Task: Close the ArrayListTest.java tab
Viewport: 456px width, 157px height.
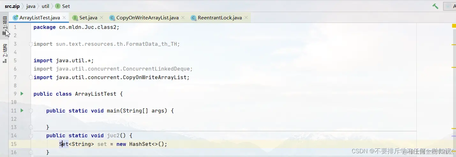Action: 64,18
